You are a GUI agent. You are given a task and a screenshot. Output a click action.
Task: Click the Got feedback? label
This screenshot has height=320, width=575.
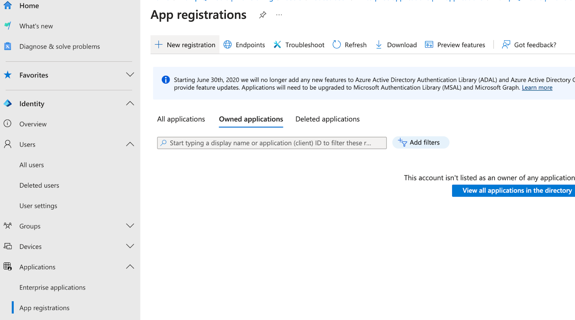pyautogui.click(x=535, y=45)
